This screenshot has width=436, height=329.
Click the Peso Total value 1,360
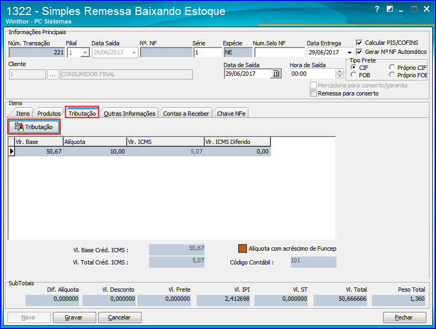click(x=399, y=300)
